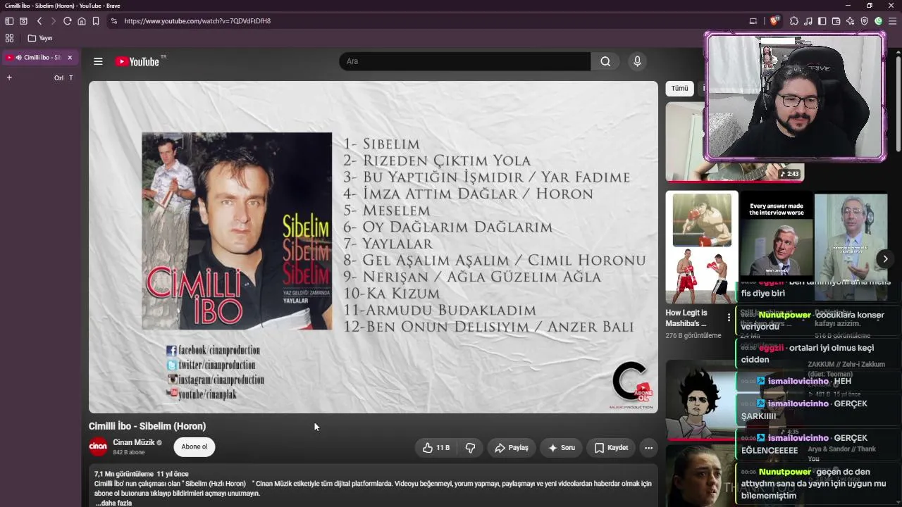
Task: Toggle the browser side panel icon
Action: (x=822, y=21)
